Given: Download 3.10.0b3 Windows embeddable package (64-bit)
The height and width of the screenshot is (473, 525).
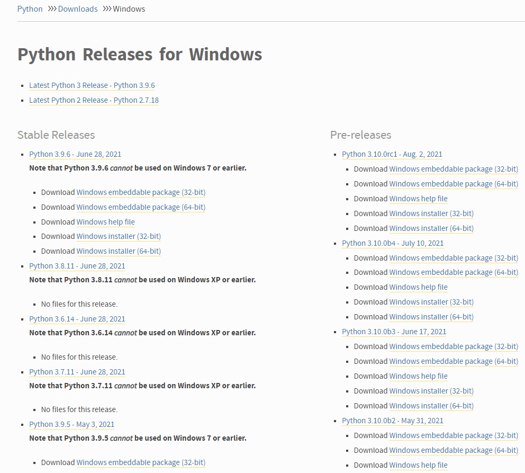Looking at the screenshot, I should point(454,361).
